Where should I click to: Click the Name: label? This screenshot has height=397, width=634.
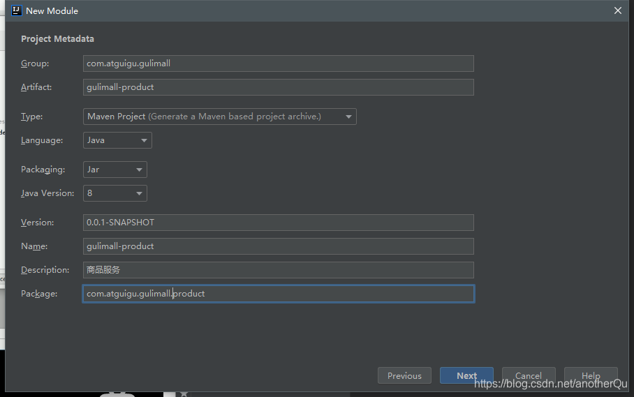(34, 246)
